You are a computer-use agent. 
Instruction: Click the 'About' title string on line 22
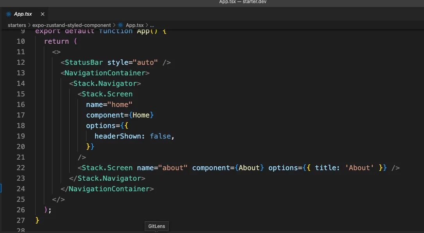point(359,167)
